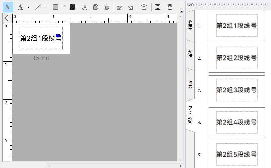Select the rectangle shape tool

[56, 7]
